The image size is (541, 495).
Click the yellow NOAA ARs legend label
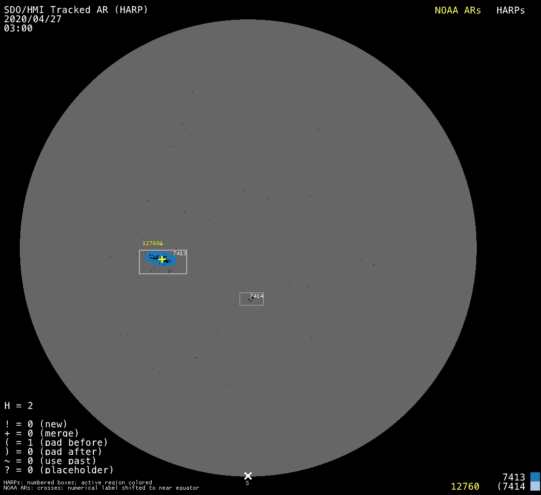457,10
